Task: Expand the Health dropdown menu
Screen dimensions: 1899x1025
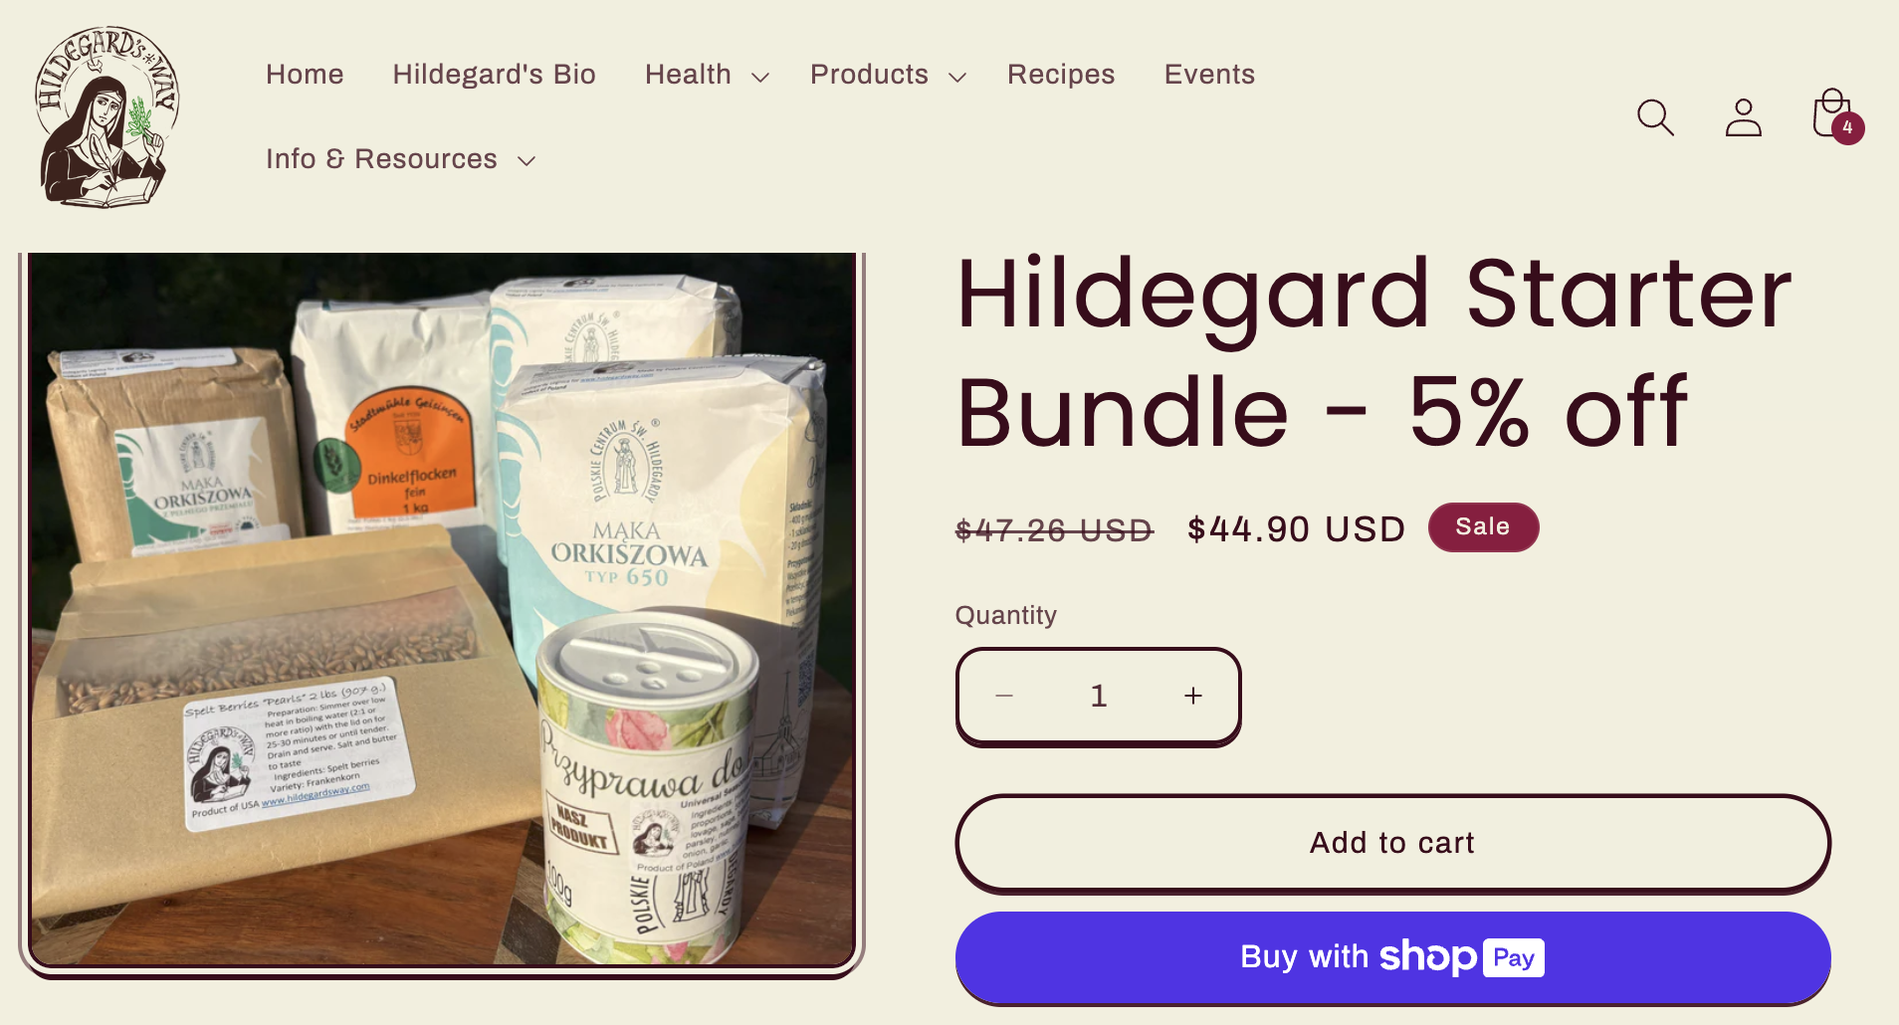Action: 707,75
